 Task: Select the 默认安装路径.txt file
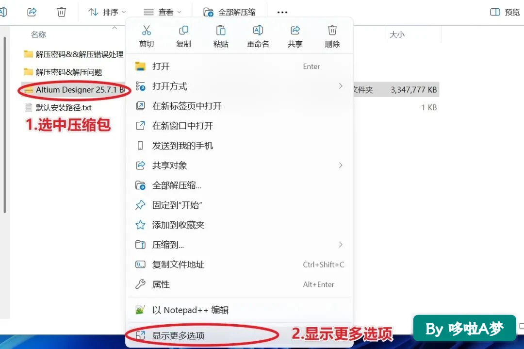point(58,108)
